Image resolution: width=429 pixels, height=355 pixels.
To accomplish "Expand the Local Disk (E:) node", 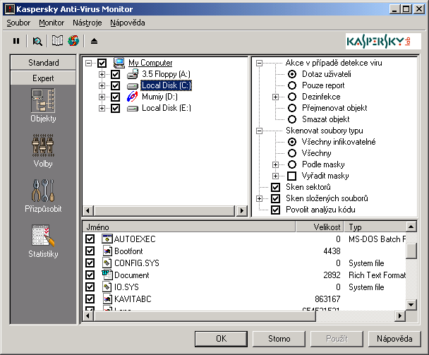I will (102, 109).
